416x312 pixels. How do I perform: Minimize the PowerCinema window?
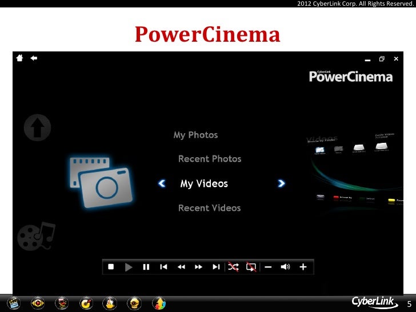tap(367, 60)
